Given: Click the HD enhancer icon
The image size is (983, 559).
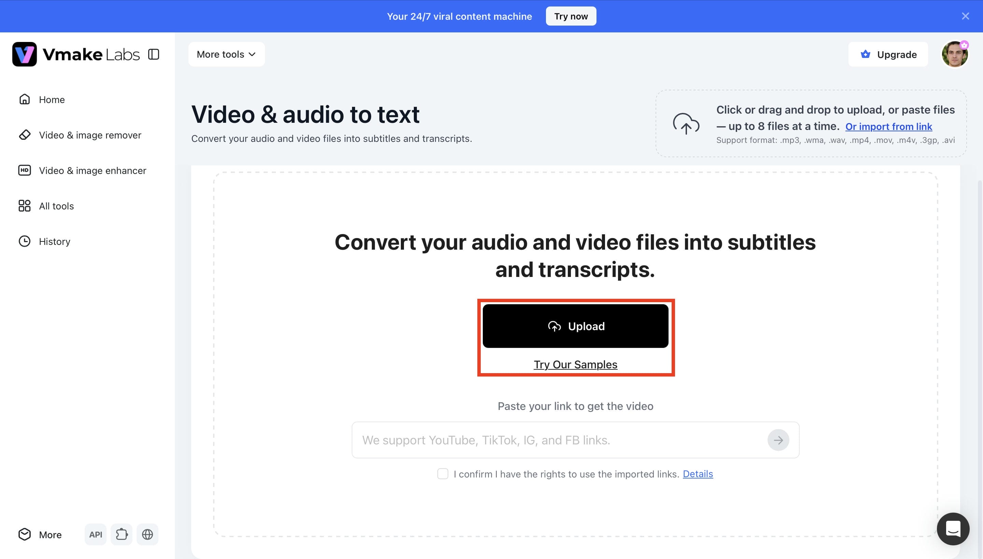Looking at the screenshot, I should tap(25, 170).
